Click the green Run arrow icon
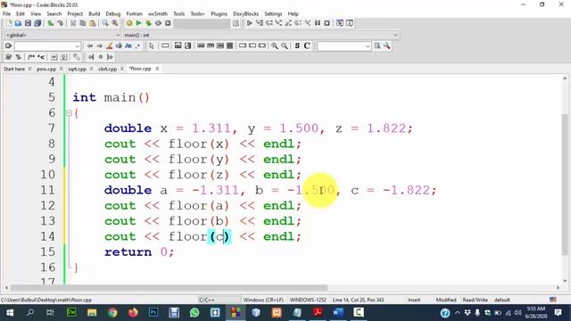Screen dimensions: 571x321 point(138,23)
